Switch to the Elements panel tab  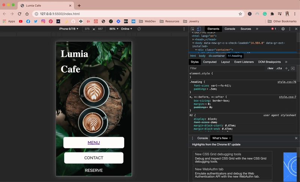point(213,29)
